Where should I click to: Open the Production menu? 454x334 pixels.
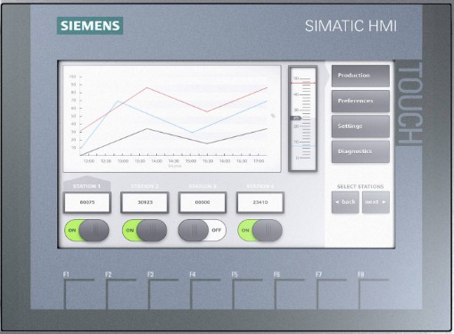click(x=360, y=76)
